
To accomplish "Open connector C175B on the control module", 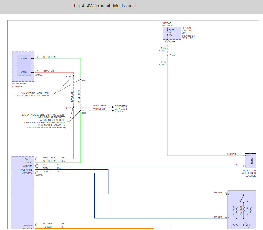I will tap(39, 175).
